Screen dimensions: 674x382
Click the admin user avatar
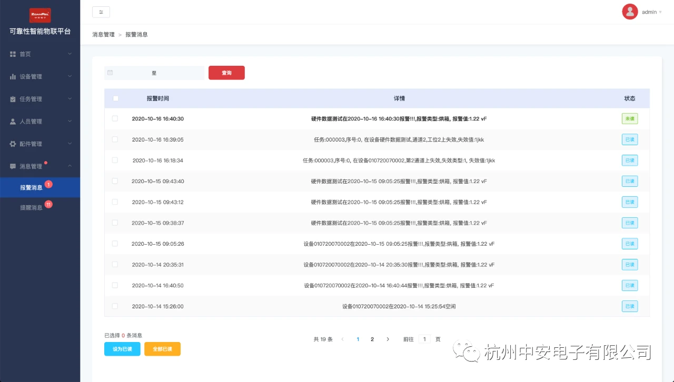point(630,12)
